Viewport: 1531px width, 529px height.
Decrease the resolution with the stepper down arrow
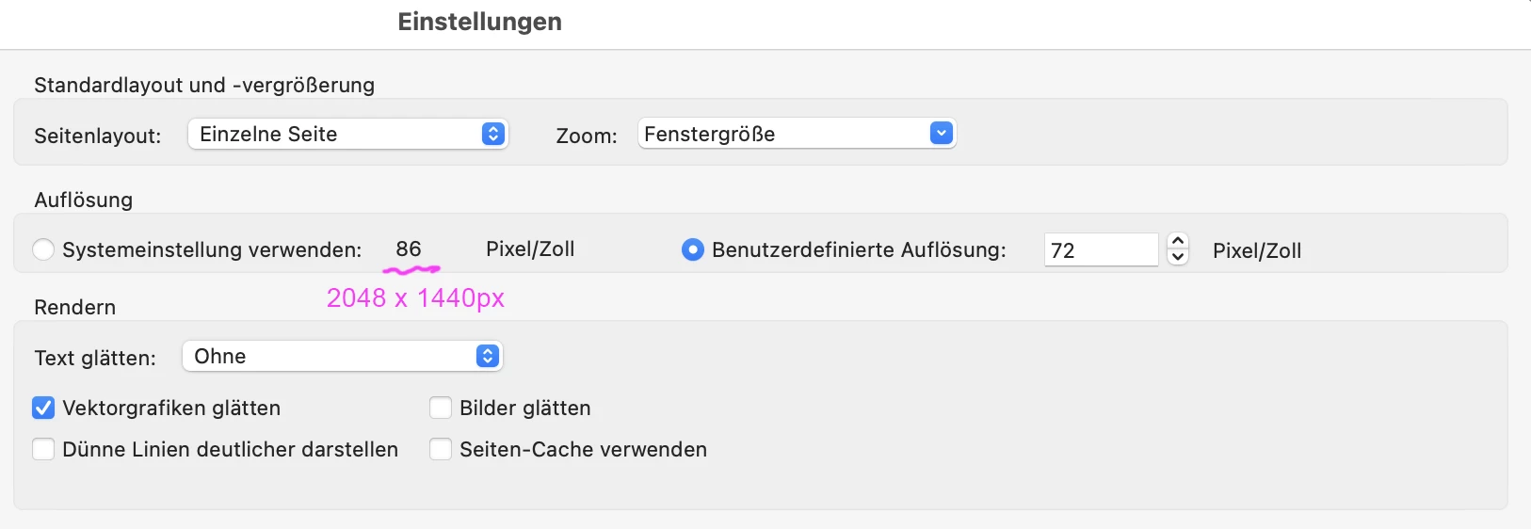tap(1178, 257)
